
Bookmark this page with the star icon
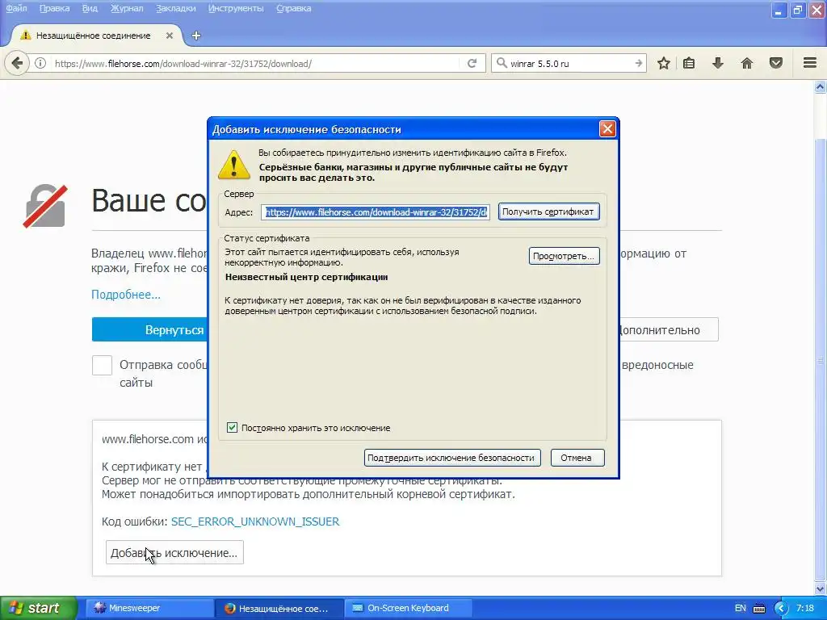(x=664, y=63)
